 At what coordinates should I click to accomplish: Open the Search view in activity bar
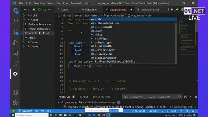[x=15, y=21]
